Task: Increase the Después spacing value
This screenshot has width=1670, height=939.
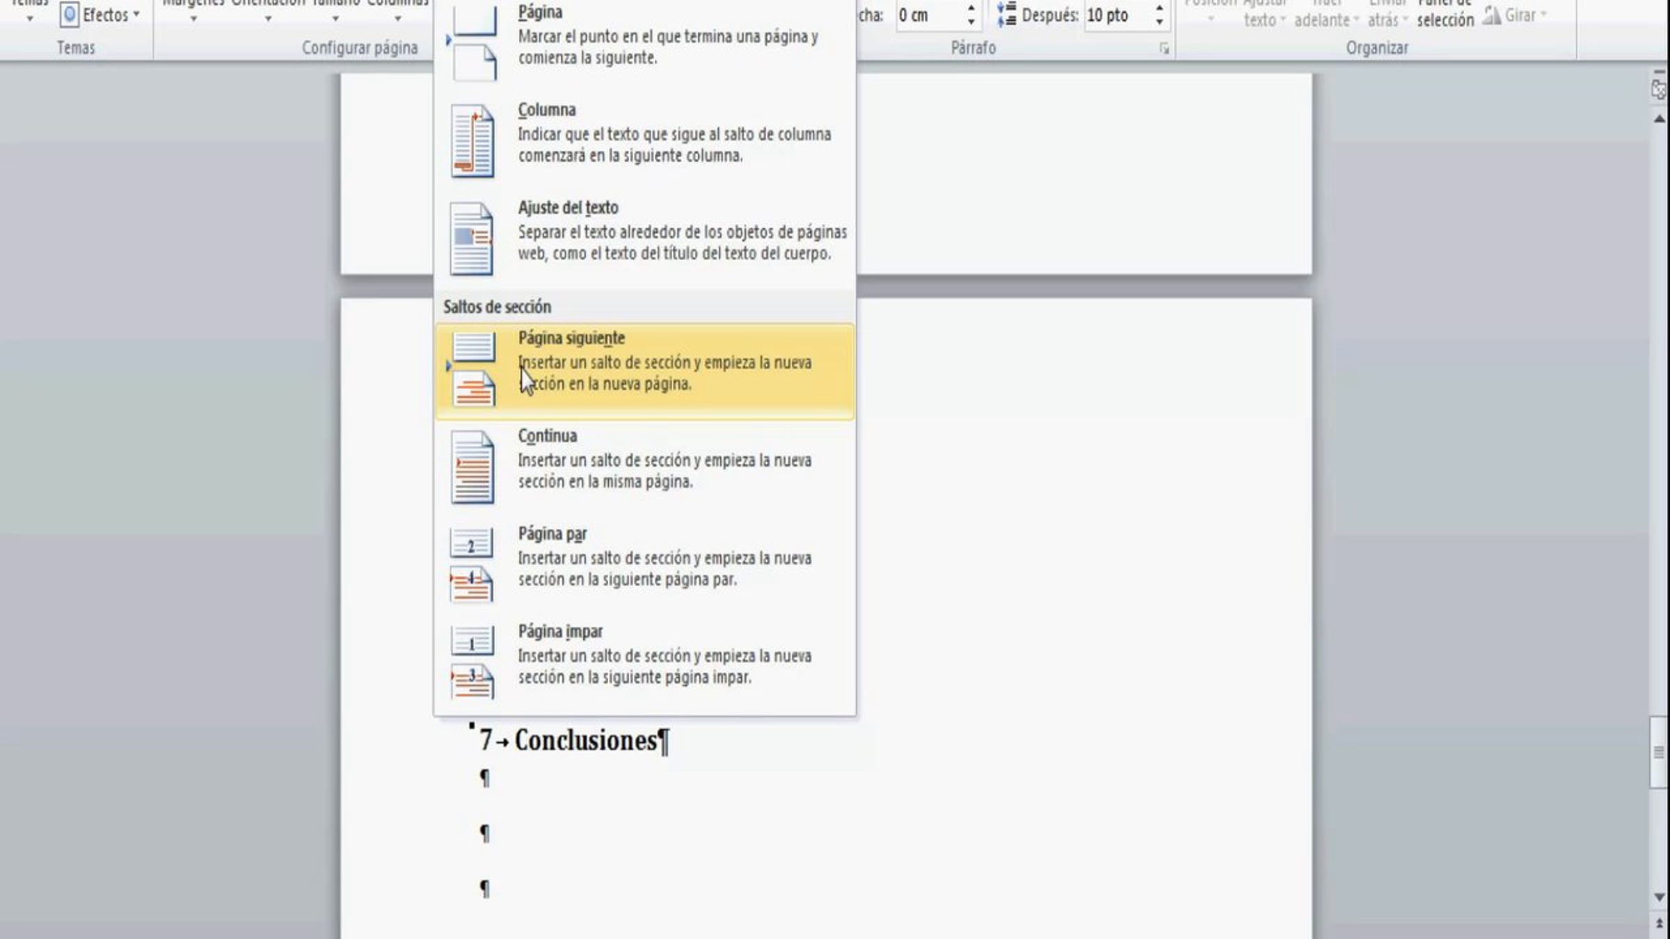Action: pos(1159,8)
